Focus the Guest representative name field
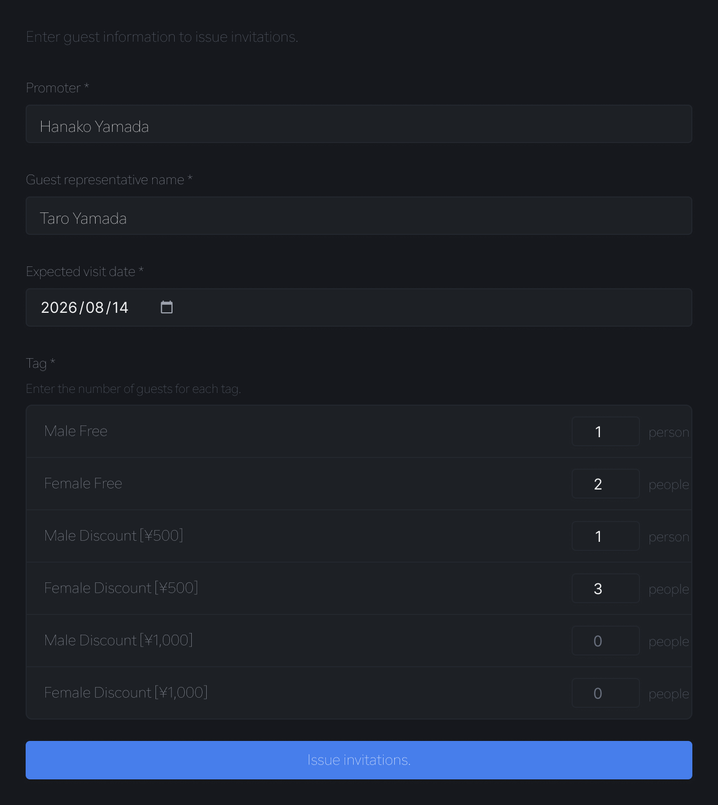718x805 pixels. pos(359,216)
